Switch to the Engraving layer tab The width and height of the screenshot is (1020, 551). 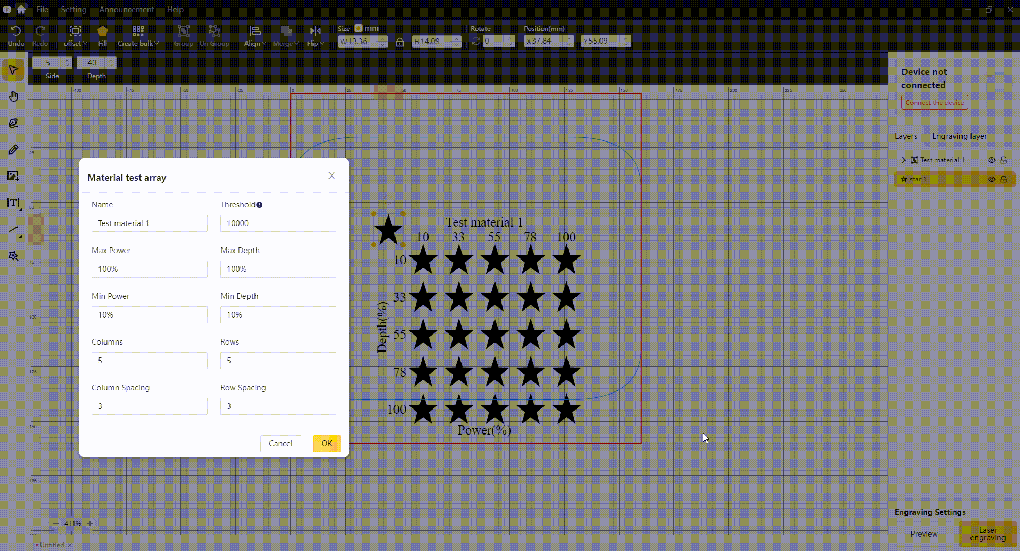tap(959, 136)
